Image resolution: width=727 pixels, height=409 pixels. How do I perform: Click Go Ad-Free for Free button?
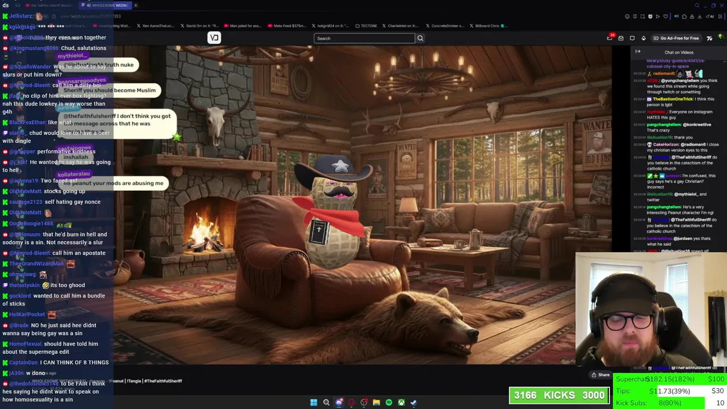(x=676, y=38)
